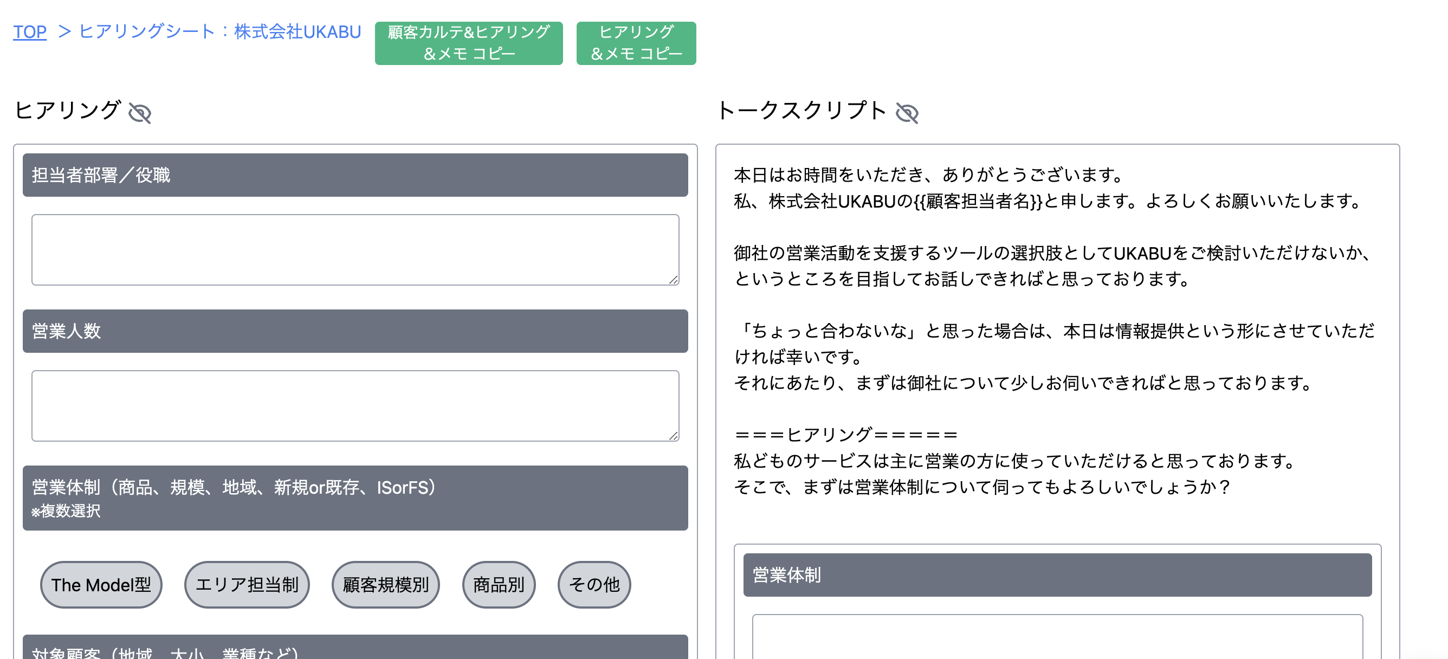Click the 顧客カルテ&ヒアリング＆メモ コピー button

click(468, 43)
